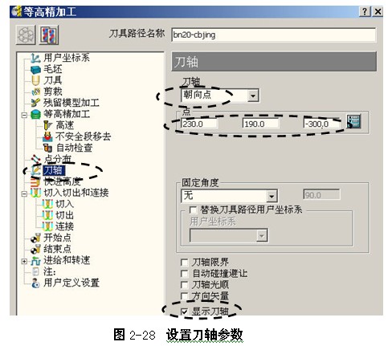Select the 毛坯 block icon
This screenshot has width=392, height=346.
[x=35, y=70]
